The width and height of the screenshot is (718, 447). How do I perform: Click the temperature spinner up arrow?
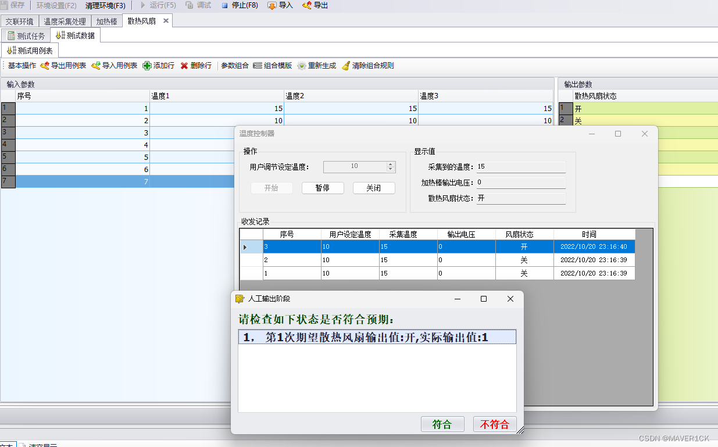(391, 163)
